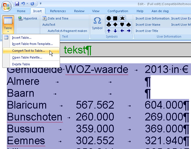Click the value '567.562'
This screenshot has height=149, width=191.
95,105
